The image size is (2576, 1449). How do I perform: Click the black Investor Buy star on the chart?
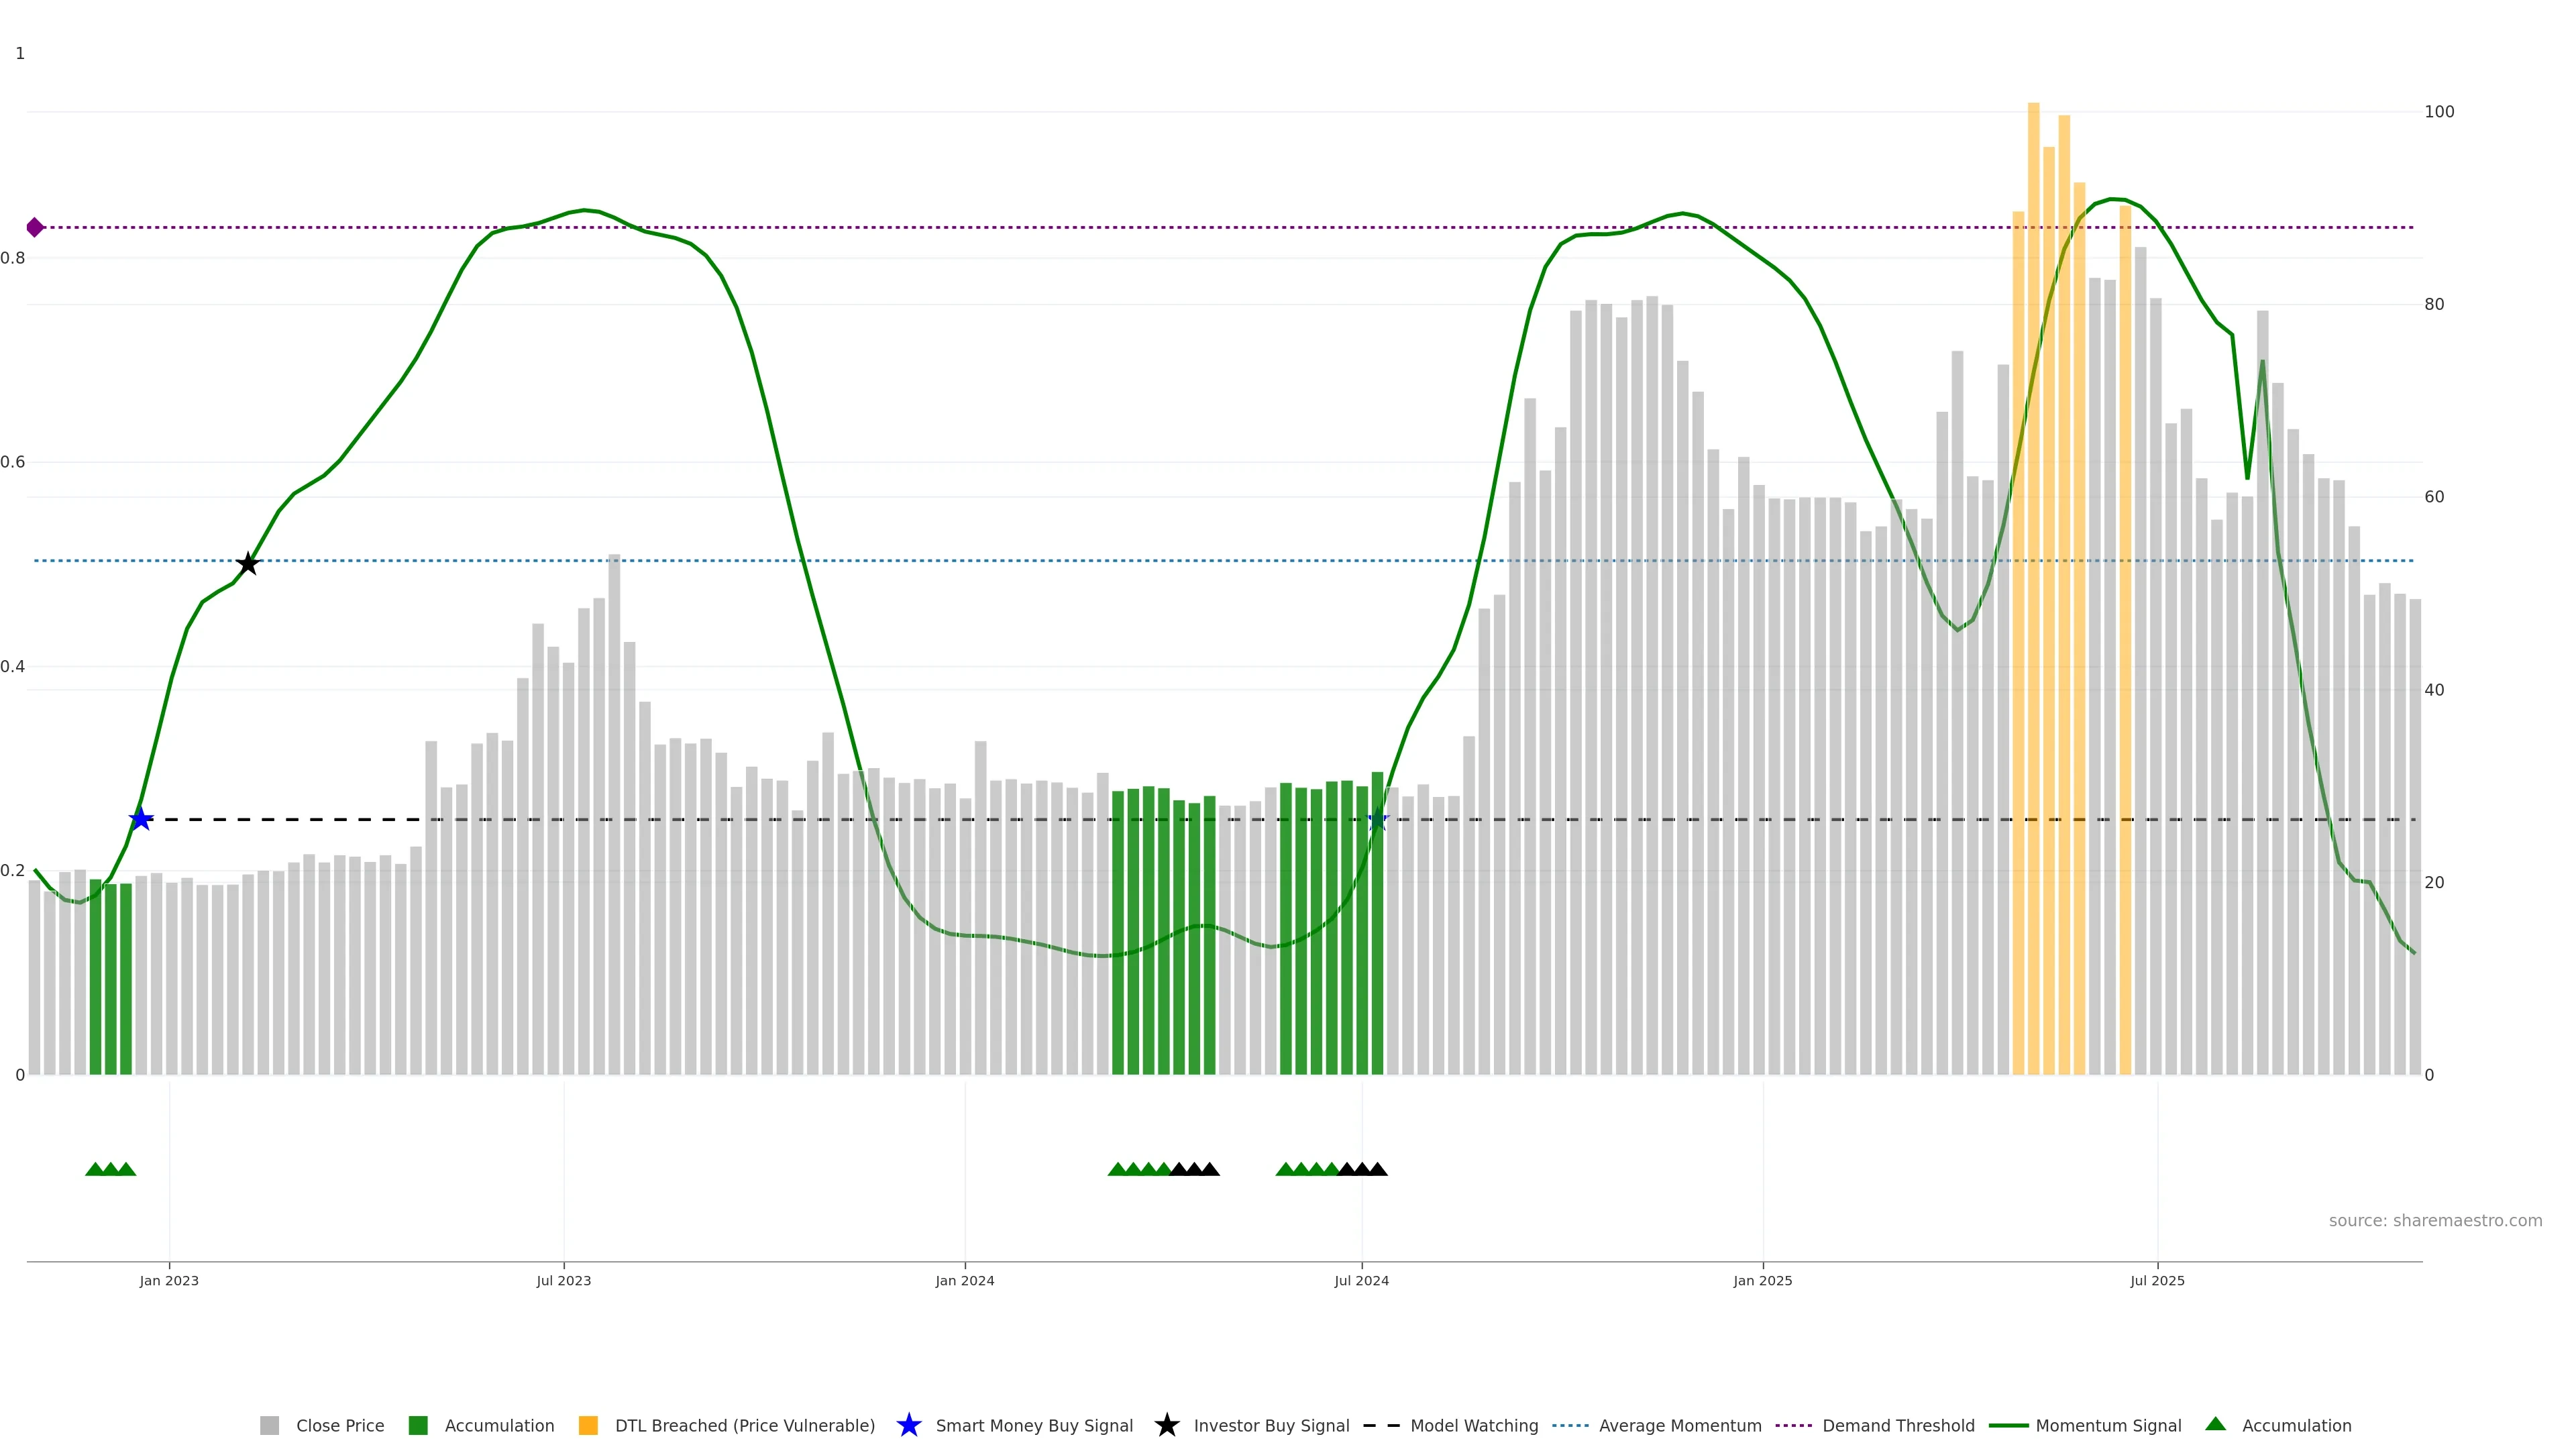pyautogui.click(x=248, y=564)
